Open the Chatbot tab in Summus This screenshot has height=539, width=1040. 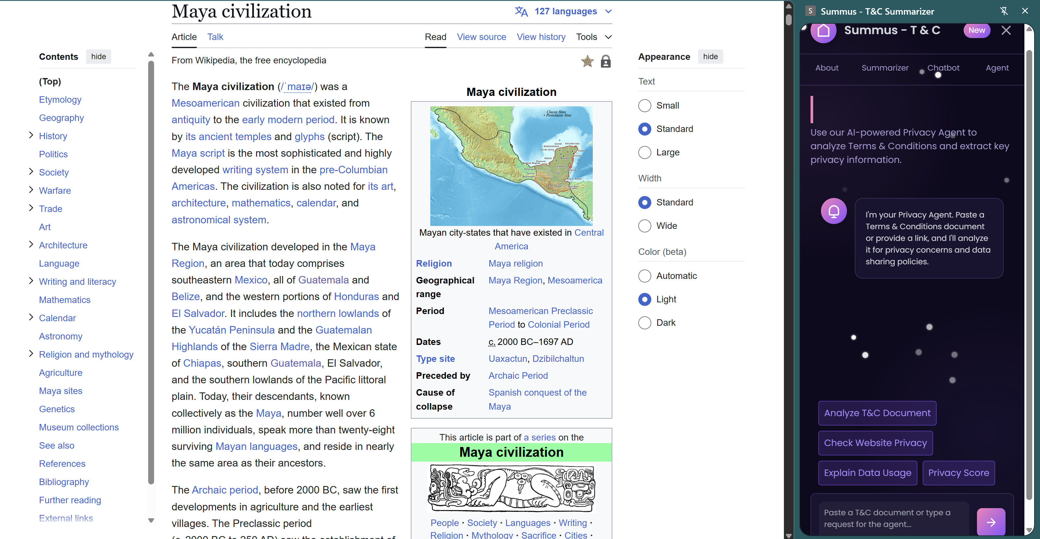coord(943,68)
